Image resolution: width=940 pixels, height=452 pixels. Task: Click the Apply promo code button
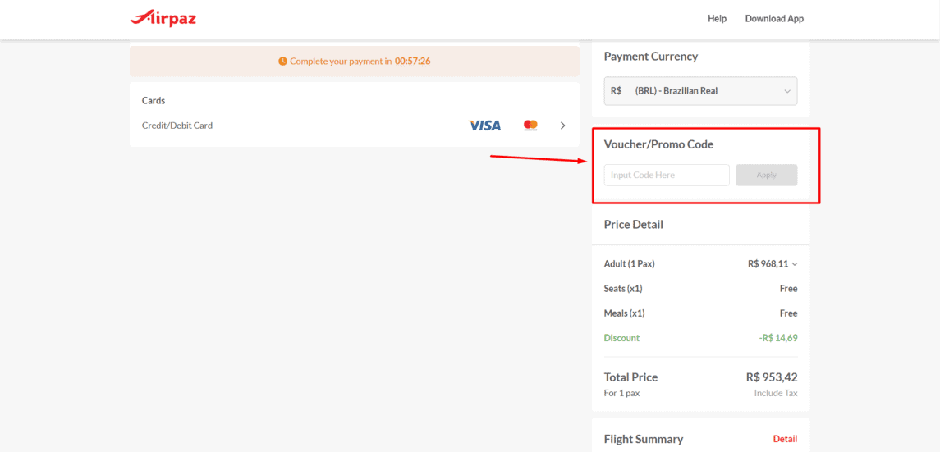[x=766, y=175]
